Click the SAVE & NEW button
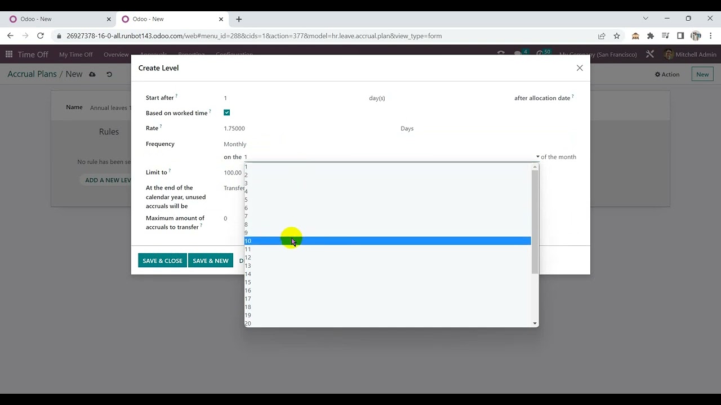The width and height of the screenshot is (721, 405). coord(211,260)
